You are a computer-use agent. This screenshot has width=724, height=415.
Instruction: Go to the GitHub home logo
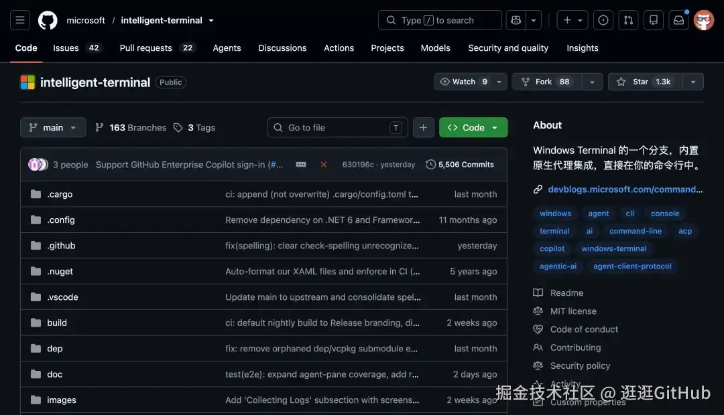tap(48, 20)
